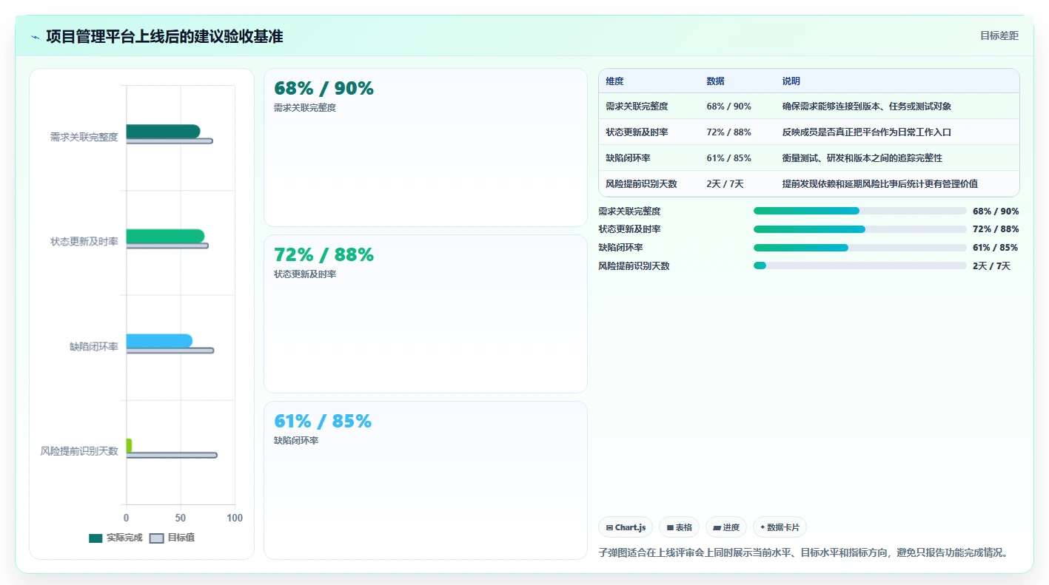Viewport: 1049px width, 585px height.
Task: Click the 进度 tag chip
Action: click(726, 527)
